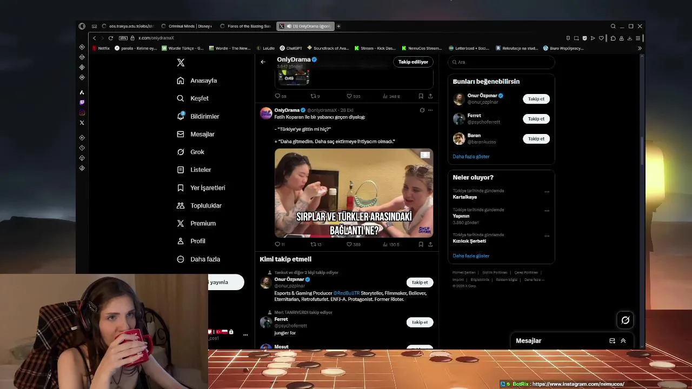Share the upper tweet with 0:49 video
Image resolution: width=692 pixels, height=389 pixels.
point(430,96)
